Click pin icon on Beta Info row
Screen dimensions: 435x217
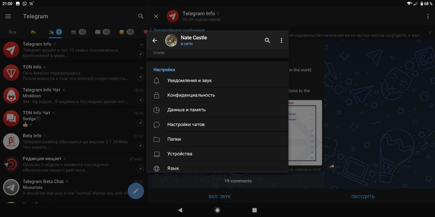(x=140, y=145)
